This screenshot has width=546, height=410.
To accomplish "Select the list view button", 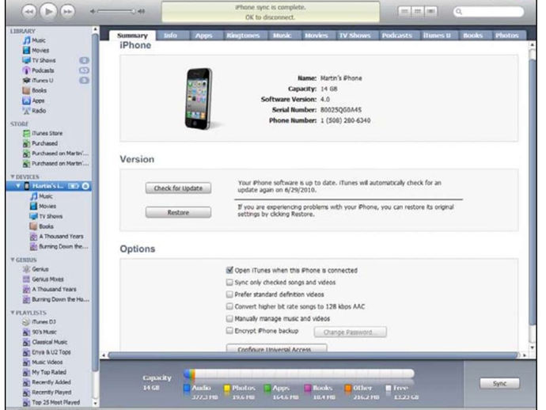I will [x=404, y=12].
